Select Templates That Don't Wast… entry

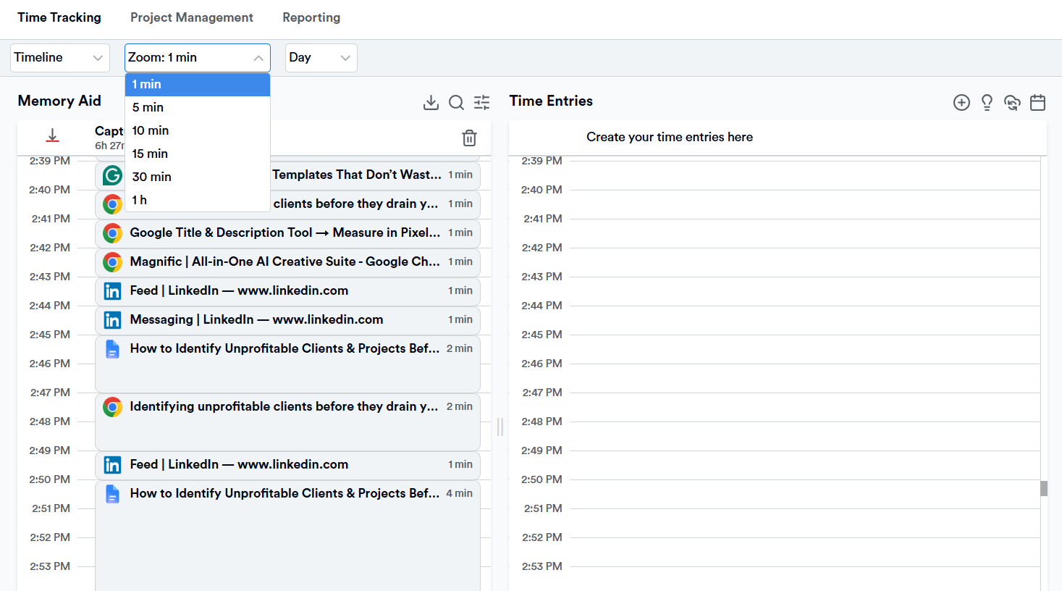tap(287, 175)
